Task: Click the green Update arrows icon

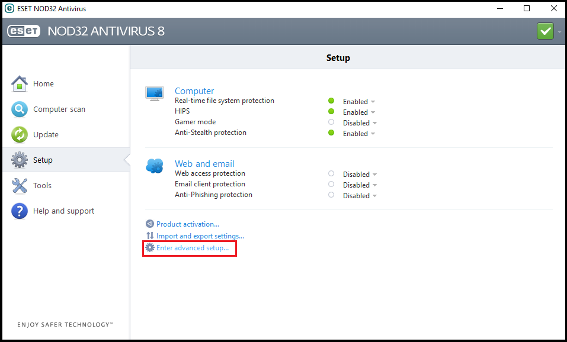Action: pyautogui.click(x=20, y=135)
